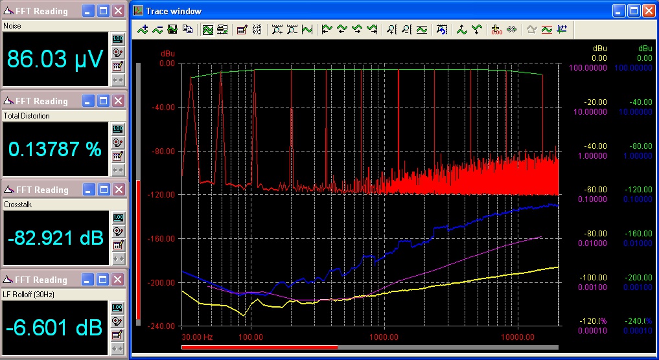Click the 1.00 display icon in Crosstalk panel

tap(118, 218)
